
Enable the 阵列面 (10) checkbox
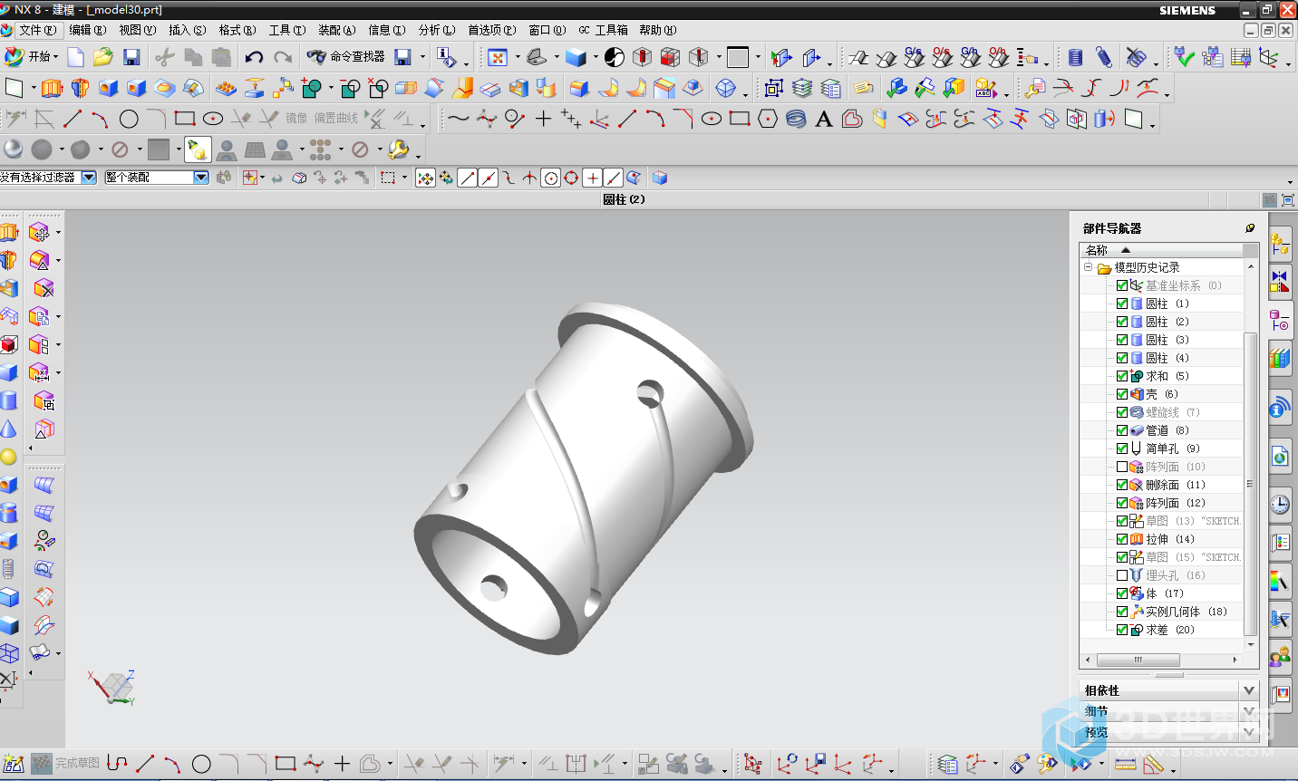pyautogui.click(x=1122, y=467)
